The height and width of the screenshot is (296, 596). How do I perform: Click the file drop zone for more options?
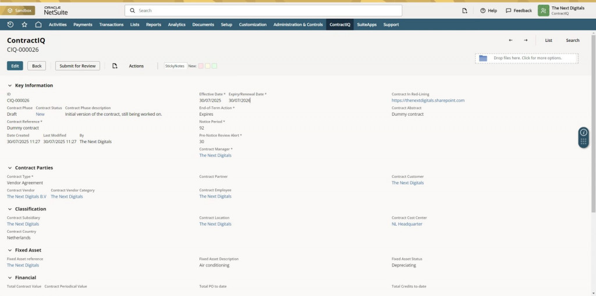pos(526,58)
